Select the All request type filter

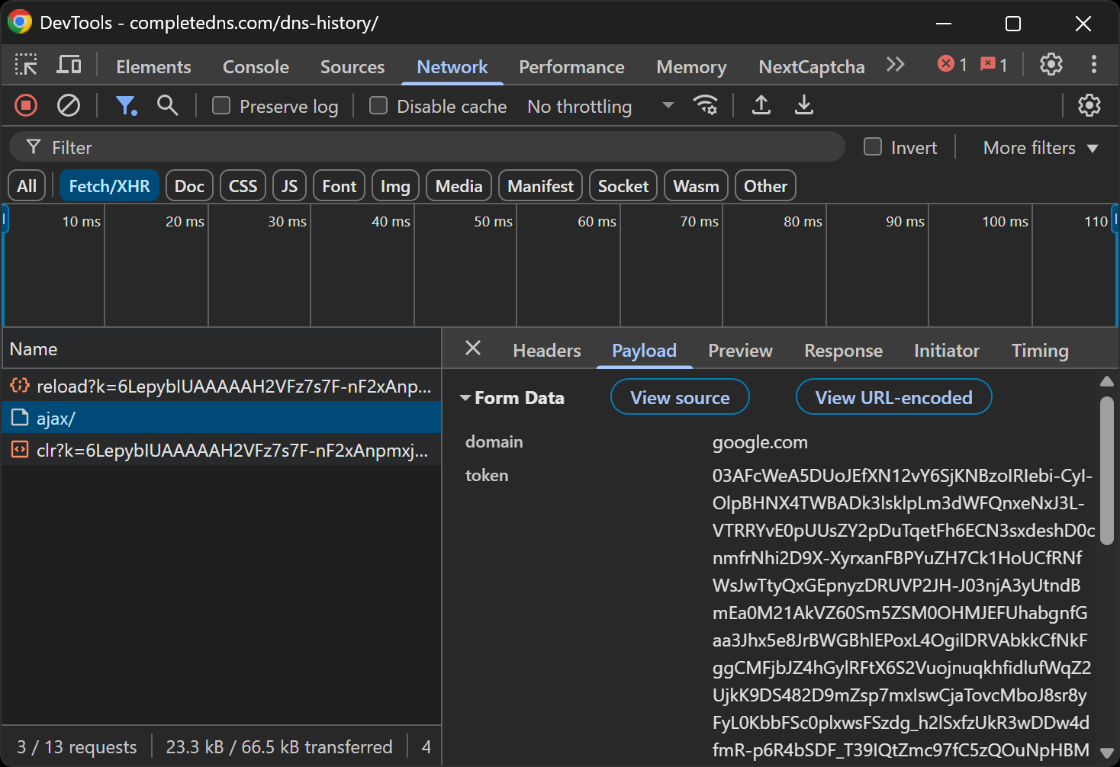pyautogui.click(x=27, y=186)
